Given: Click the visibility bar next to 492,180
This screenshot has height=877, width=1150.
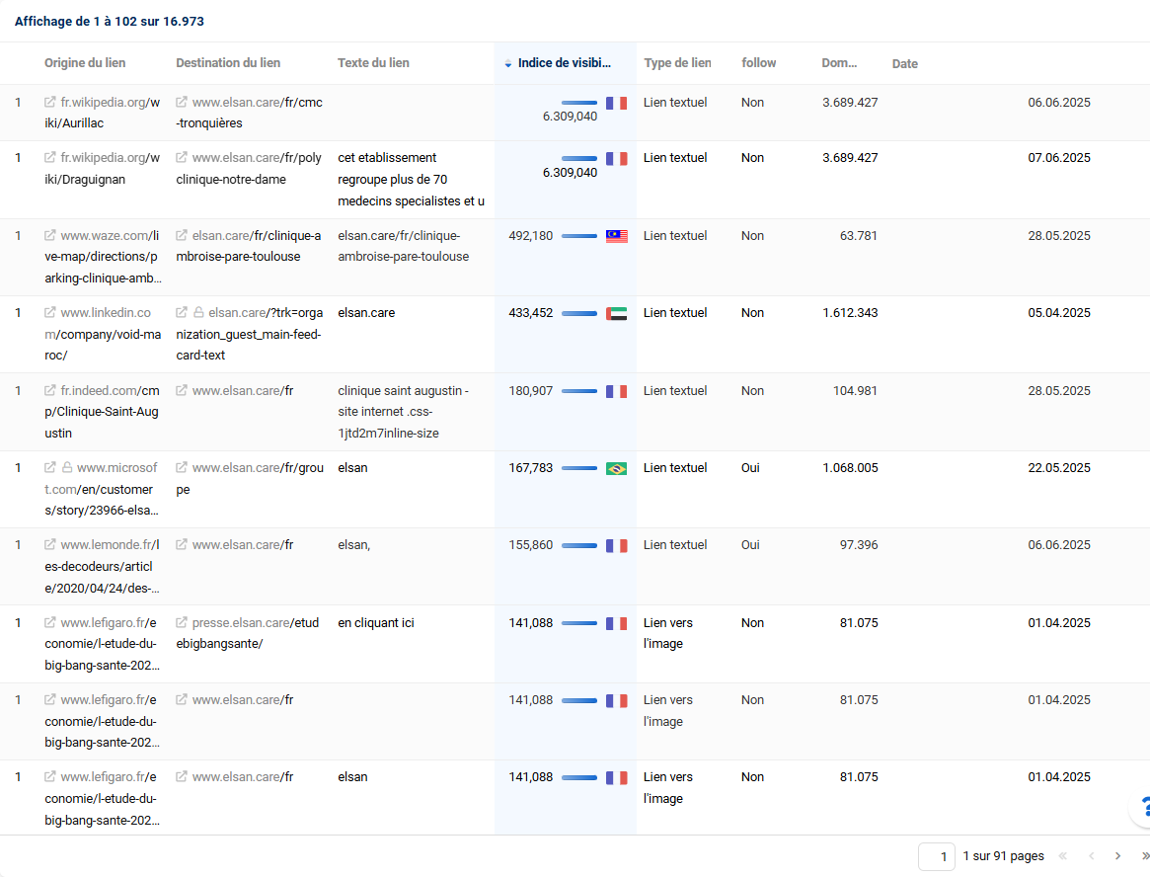Looking at the screenshot, I should coord(579,236).
